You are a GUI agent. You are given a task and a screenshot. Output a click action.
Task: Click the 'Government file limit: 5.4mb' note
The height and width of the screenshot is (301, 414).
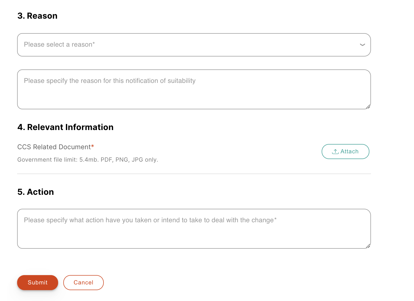(x=88, y=160)
